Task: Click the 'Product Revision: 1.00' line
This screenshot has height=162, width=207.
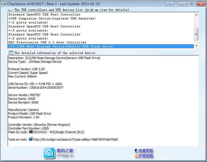Action: tap(24, 117)
